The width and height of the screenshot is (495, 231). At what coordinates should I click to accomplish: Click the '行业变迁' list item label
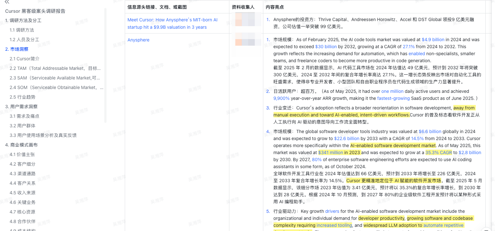(x=282, y=108)
